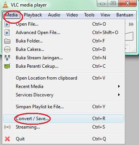Expand the Services Discovery submenu arrow
Image resolution: width=139 pixels, height=145 pixels.
point(119,95)
